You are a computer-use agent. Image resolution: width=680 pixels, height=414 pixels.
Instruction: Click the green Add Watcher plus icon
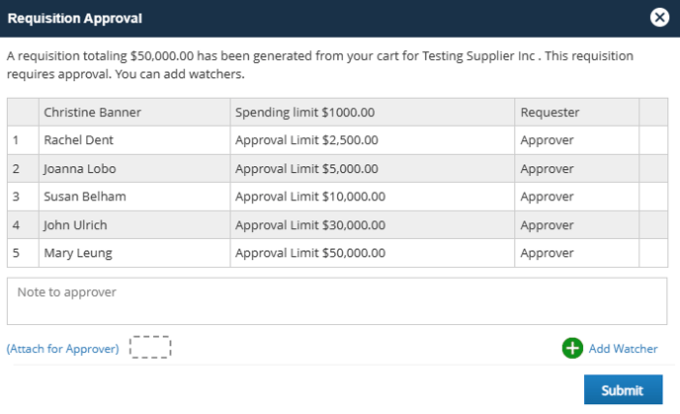(x=572, y=348)
